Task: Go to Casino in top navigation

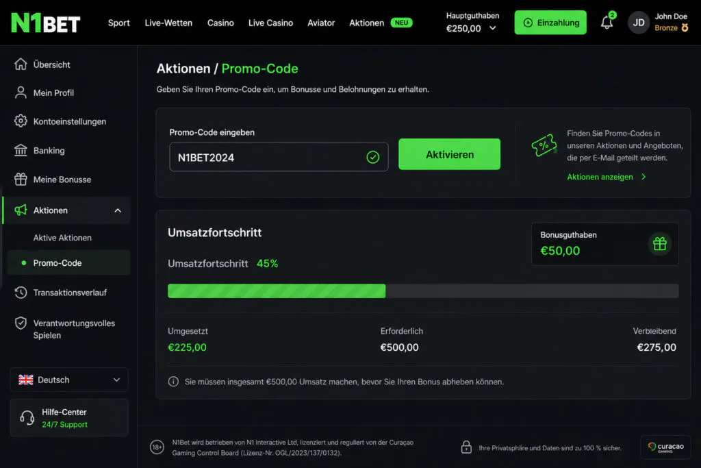Action: pos(220,23)
